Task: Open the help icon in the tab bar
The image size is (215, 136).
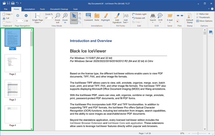Action: click(x=212, y=9)
